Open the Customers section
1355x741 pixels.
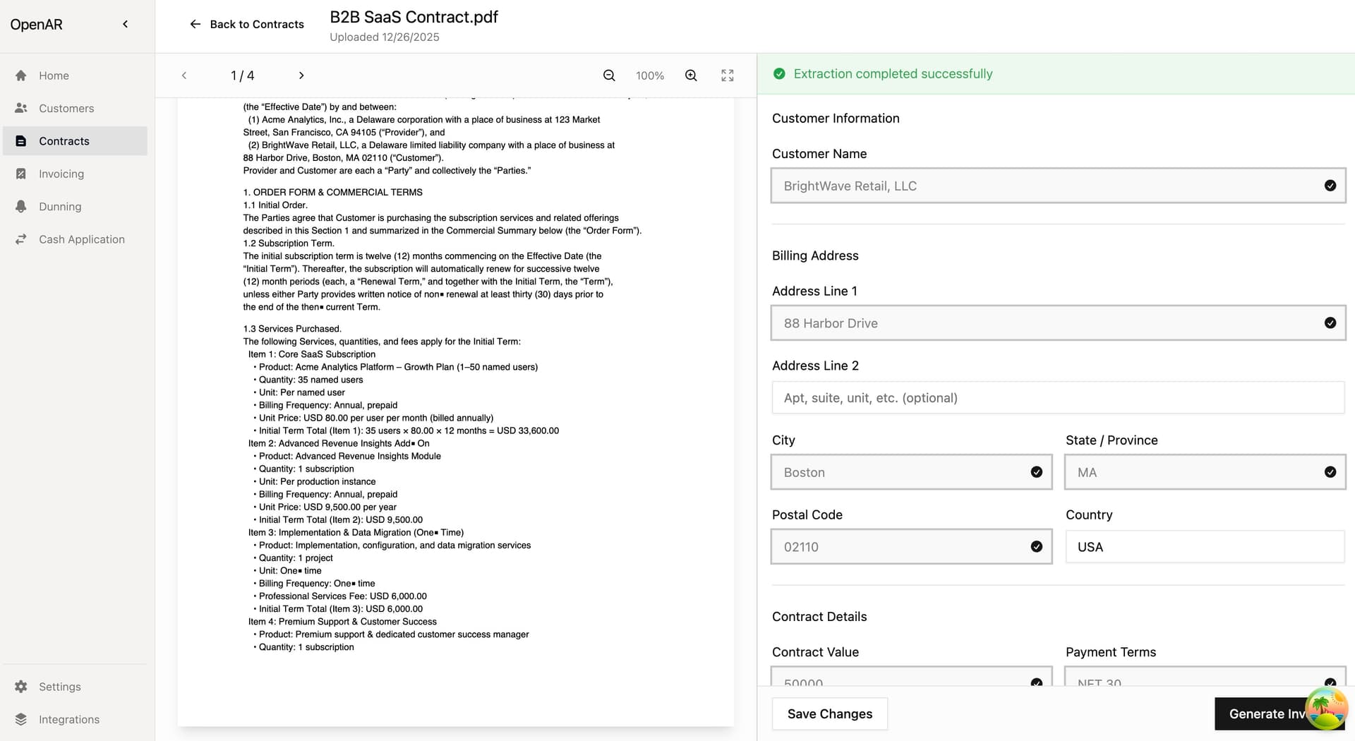click(x=66, y=108)
